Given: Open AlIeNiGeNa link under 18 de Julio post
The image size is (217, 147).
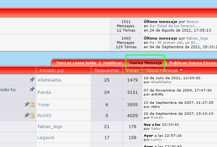Looking at the screenshot, I should [x=161, y=82].
